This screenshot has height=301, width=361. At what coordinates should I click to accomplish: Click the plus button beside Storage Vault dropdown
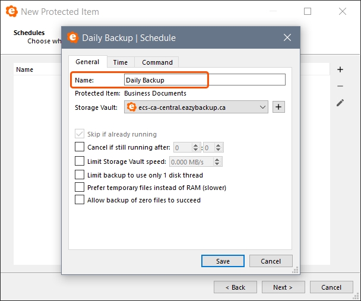279,107
